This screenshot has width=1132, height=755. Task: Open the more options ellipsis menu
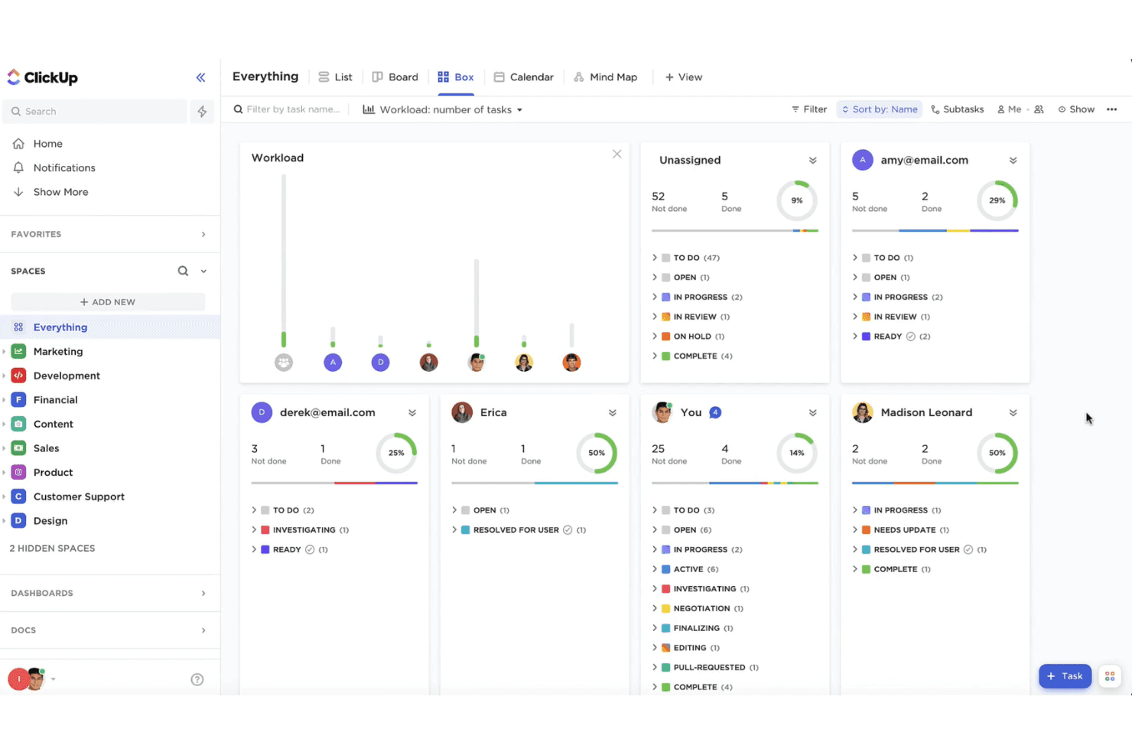point(1112,109)
